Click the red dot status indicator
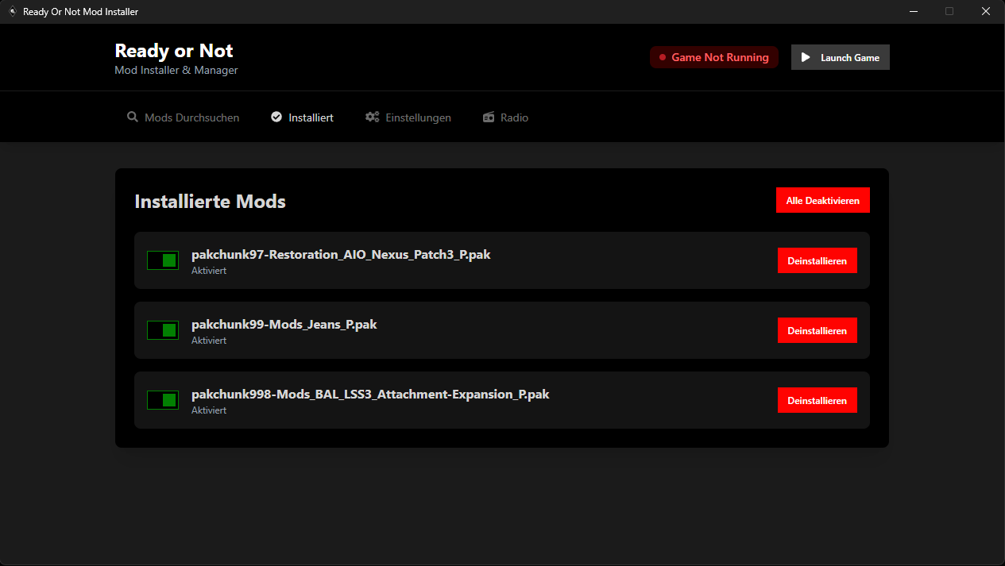Screen dimensions: 1005x566 tap(663, 57)
